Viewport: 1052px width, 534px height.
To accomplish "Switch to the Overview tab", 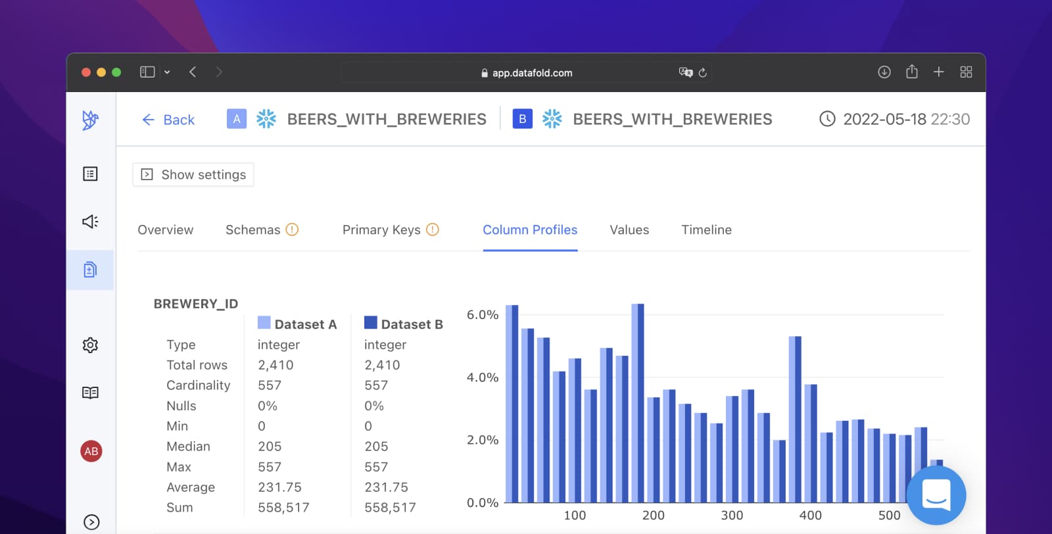I will (166, 230).
